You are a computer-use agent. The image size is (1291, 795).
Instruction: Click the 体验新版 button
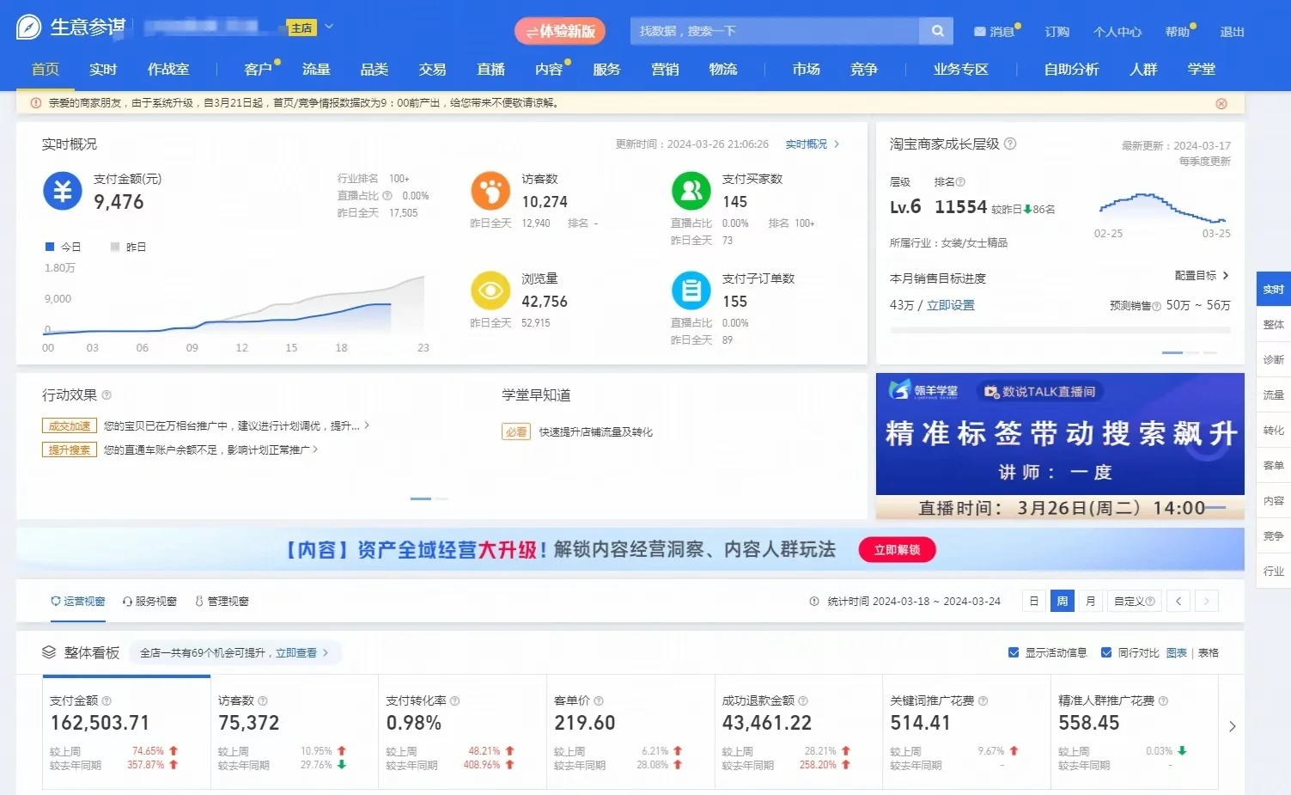(560, 31)
